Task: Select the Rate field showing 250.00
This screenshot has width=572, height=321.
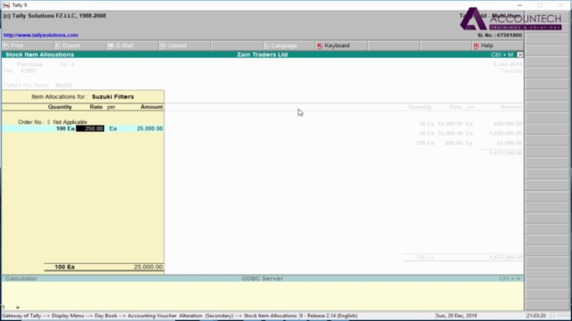Action: click(90, 128)
